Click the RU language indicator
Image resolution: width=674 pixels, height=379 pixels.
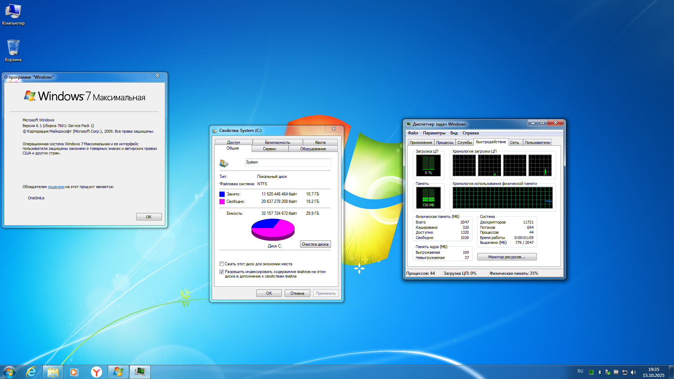tap(580, 371)
